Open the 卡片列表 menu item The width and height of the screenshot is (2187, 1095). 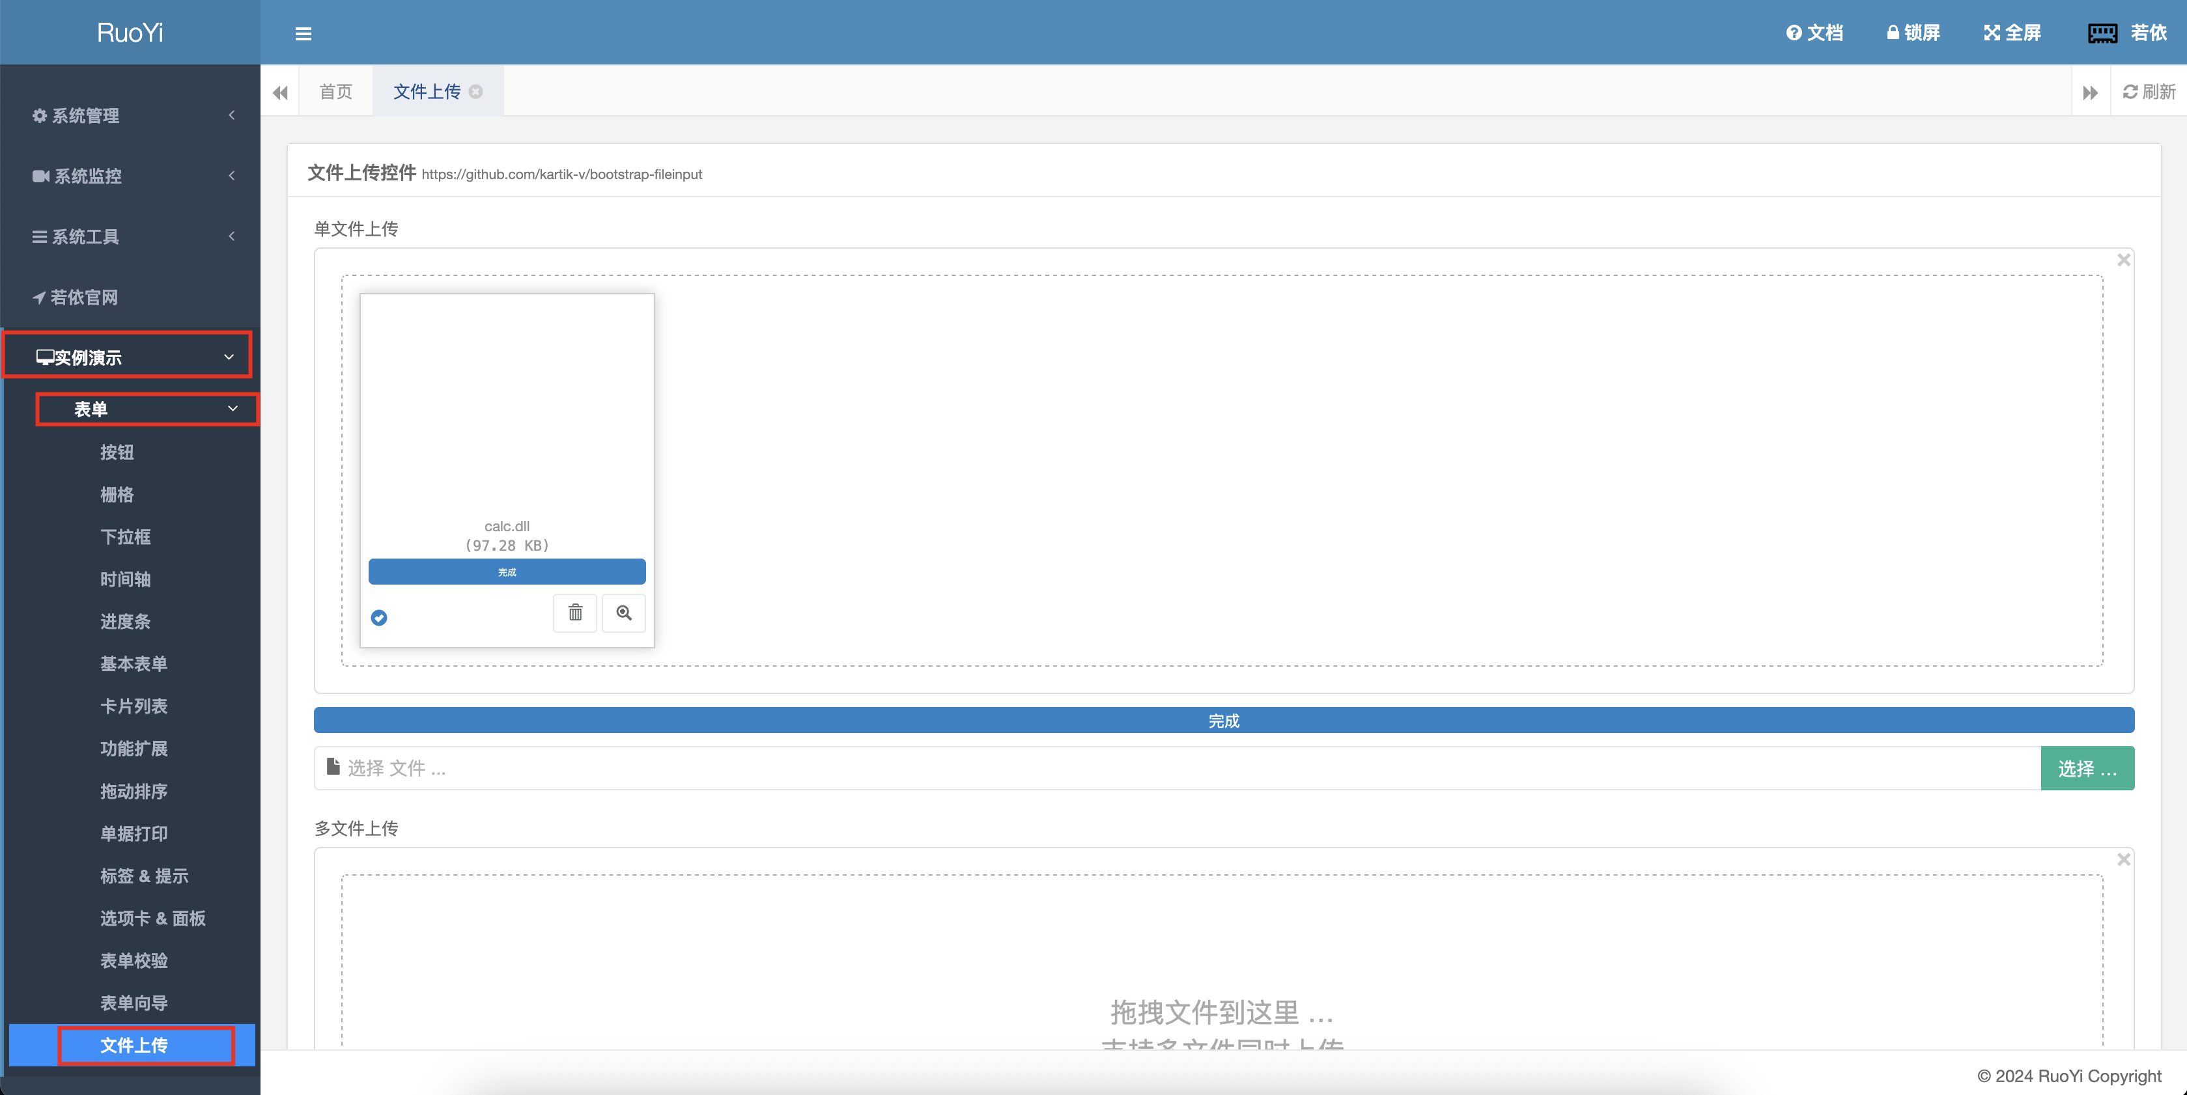coord(134,706)
